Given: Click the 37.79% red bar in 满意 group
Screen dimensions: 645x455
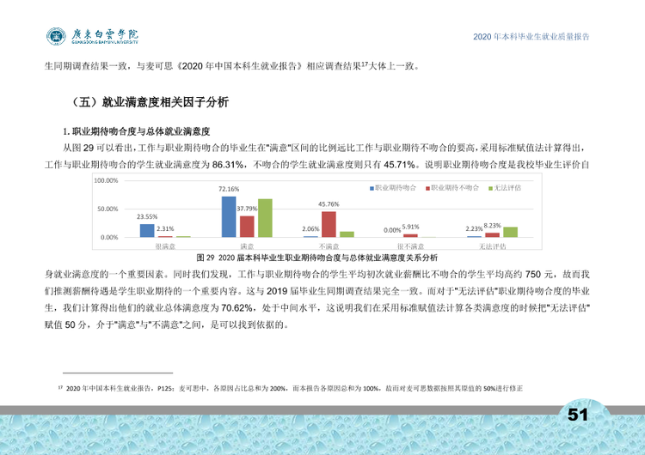Looking at the screenshot, I should tap(247, 227).
